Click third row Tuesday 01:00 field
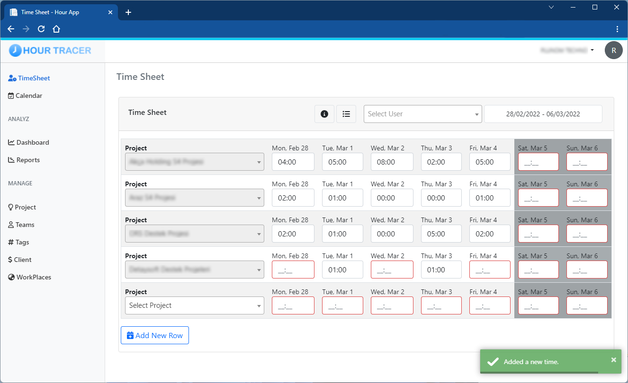 [342, 234]
